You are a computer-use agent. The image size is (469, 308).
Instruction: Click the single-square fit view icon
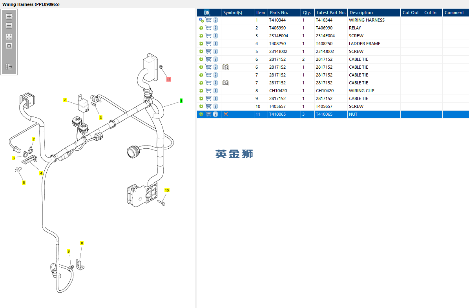pyautogui.click(x=9, y=46)
